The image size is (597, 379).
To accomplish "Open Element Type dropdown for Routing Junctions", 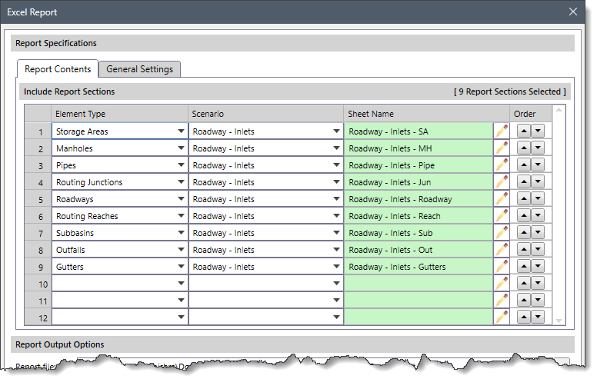I will tap(182, 182).
